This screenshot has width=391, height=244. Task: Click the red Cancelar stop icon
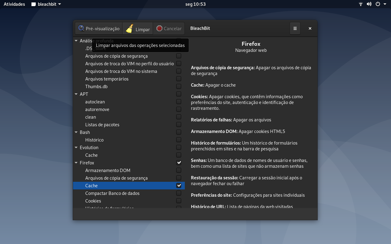click(159, 28)
